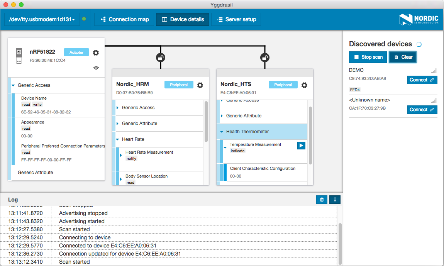
Task: Click the Peripheral badge on Nordic_HRM
Action: pyautogui.click(x=179, y=85)
